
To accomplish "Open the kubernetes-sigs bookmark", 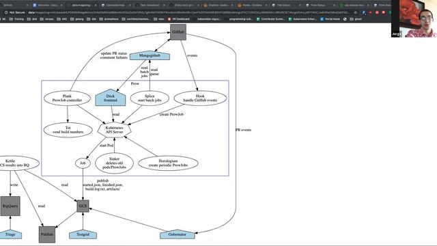I will (x=207, y=19).
